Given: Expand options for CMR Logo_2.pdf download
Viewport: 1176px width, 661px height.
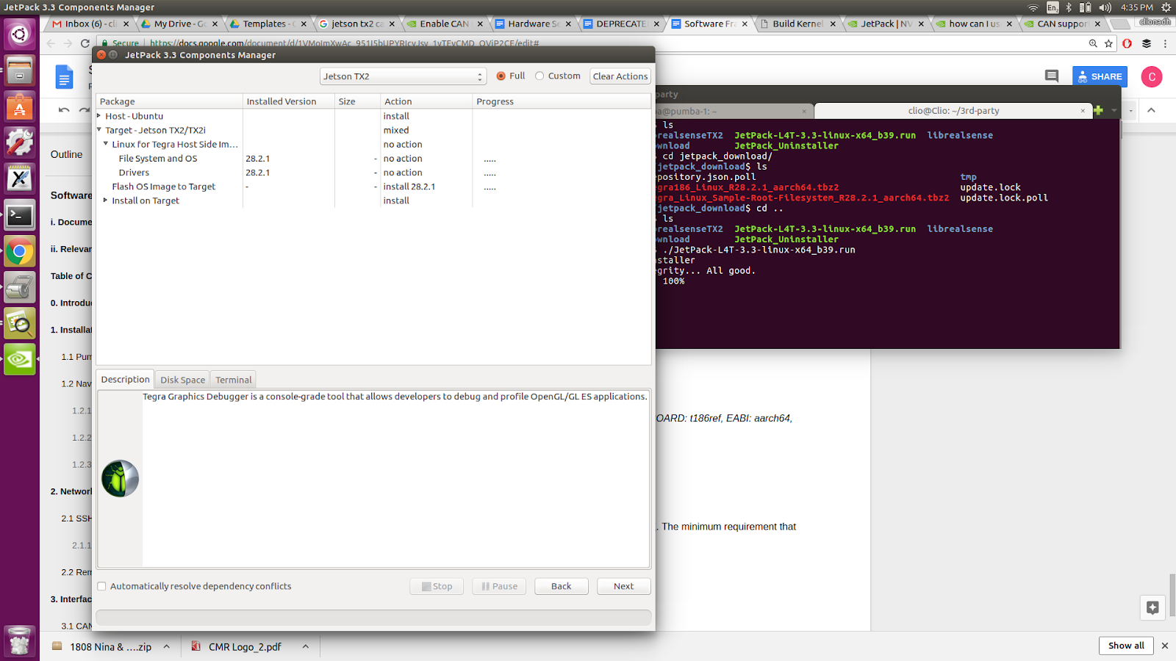Looking at the screenshot, I should (x=305, y=646).
